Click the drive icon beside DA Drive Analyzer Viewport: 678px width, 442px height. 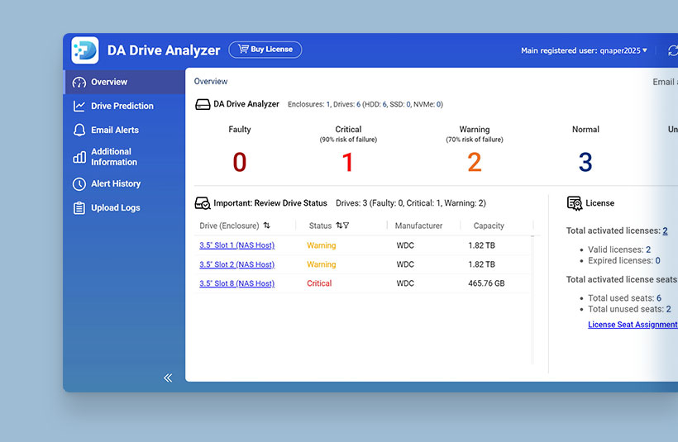(203, 104)
